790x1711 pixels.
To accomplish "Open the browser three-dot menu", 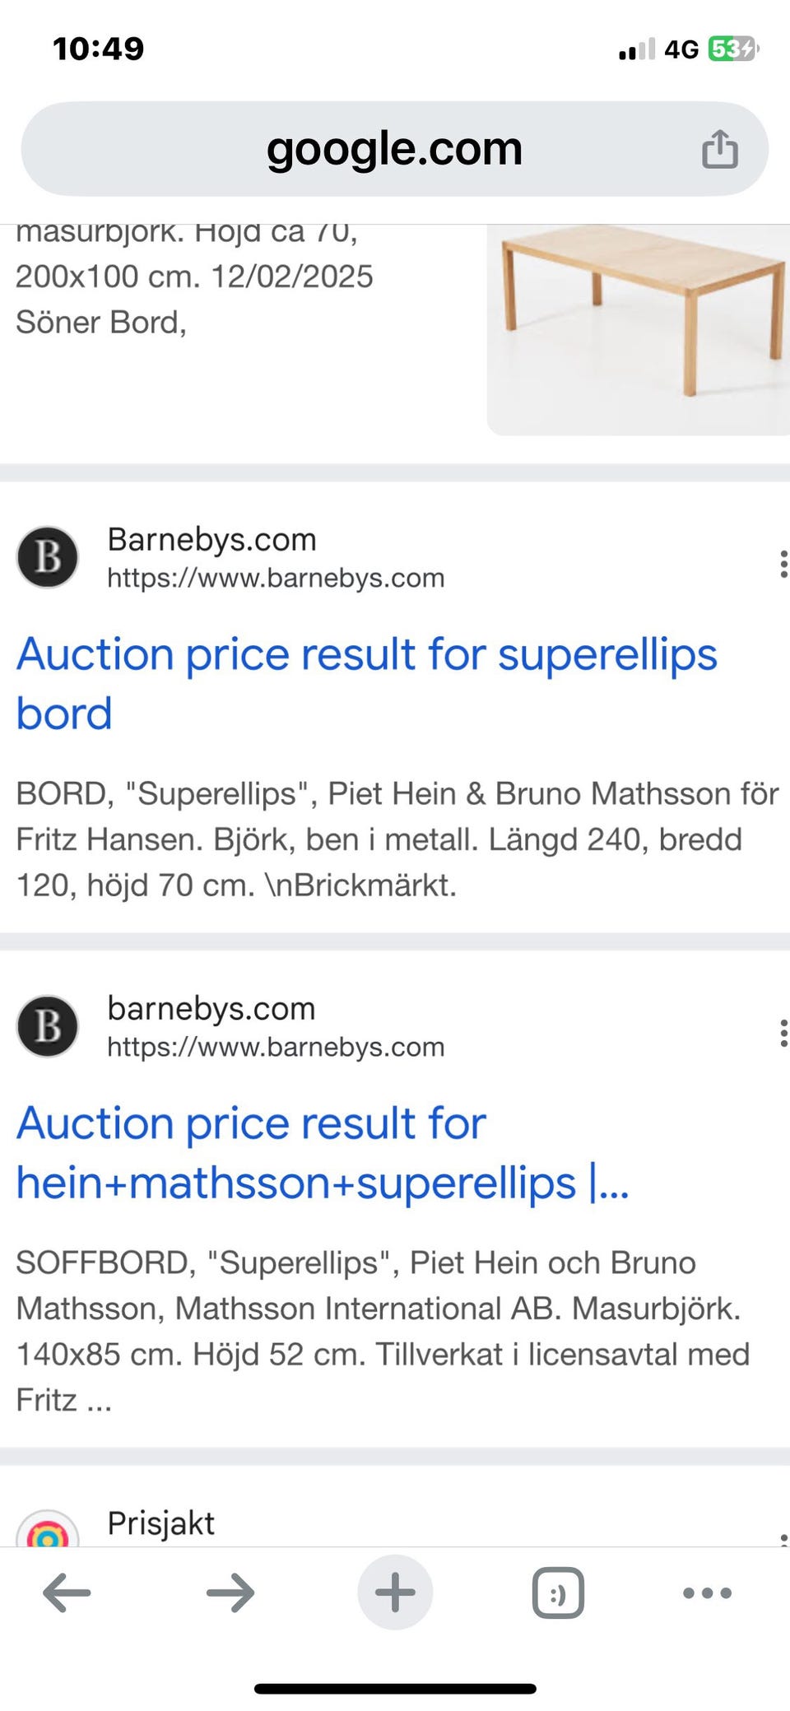I will (x=707, y=1592).
